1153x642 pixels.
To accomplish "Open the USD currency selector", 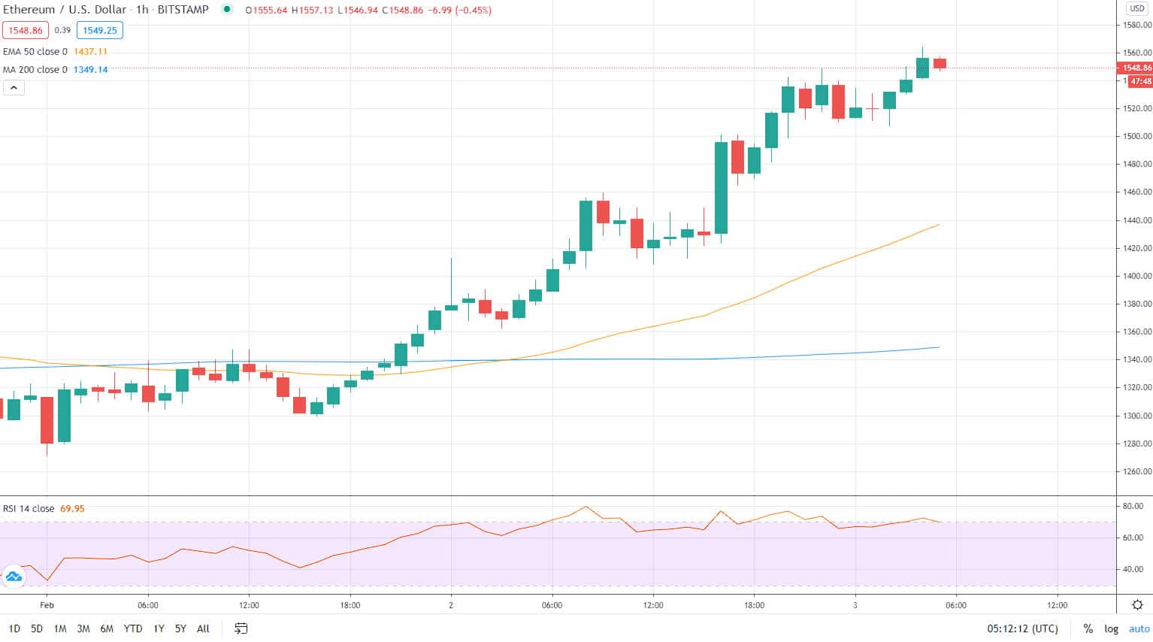I will pos(1136,8).
